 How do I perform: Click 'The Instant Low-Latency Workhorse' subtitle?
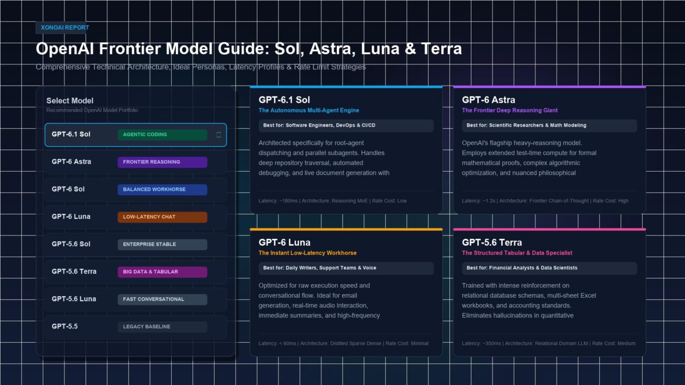click(x=308, y=253)
